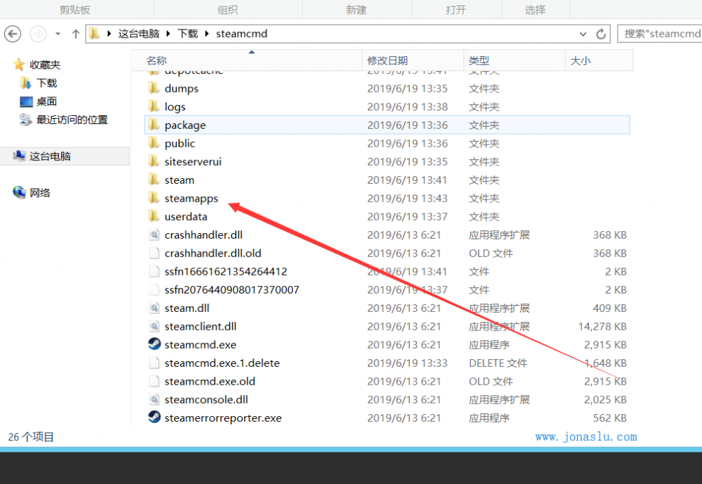This screenshot has height=484, width=702.
Task: Open the address bar history dropdown
Action: pyautogui.click(x=583, y=34)
